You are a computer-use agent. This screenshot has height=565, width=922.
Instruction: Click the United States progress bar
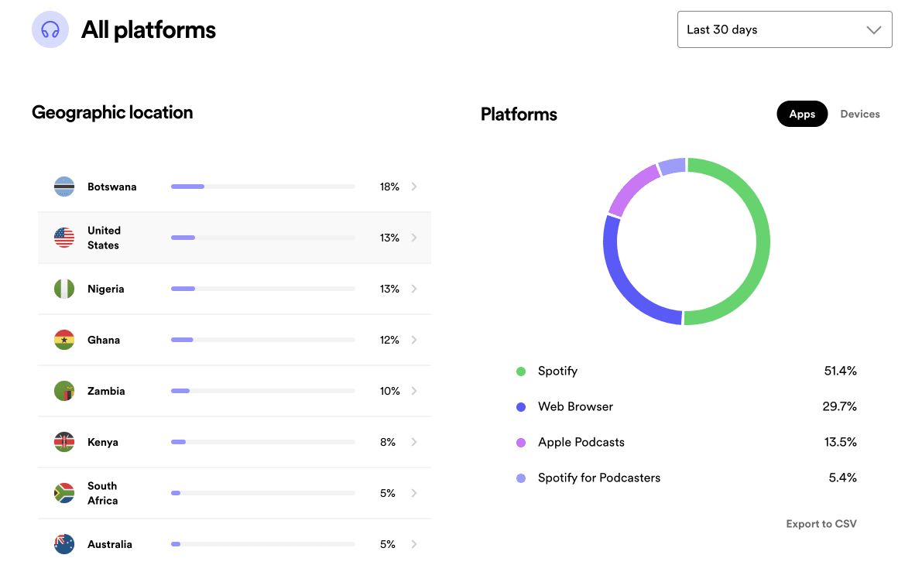click(x=263, y=238)
